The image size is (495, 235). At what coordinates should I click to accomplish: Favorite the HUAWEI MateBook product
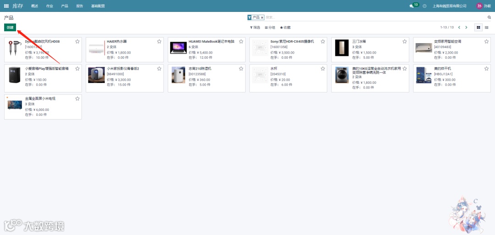(x=241, y=41)
